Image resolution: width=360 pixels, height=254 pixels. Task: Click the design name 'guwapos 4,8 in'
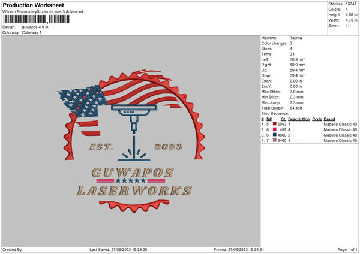pos(35,27)
